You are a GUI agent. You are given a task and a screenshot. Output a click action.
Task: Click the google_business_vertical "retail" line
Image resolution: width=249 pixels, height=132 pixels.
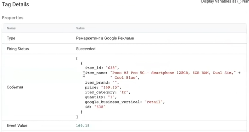(x=125, y=102)
